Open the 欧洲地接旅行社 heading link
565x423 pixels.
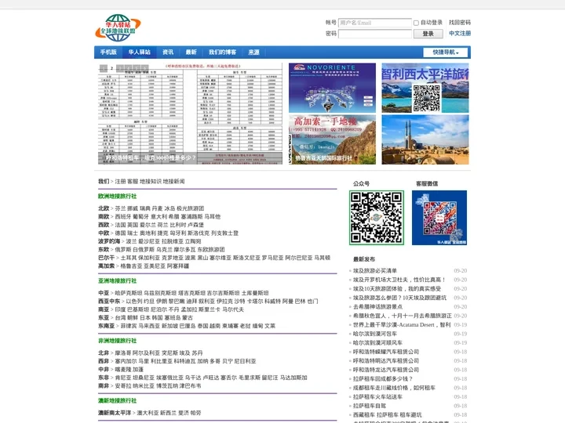pyautogui.click(x=117, y=196)
